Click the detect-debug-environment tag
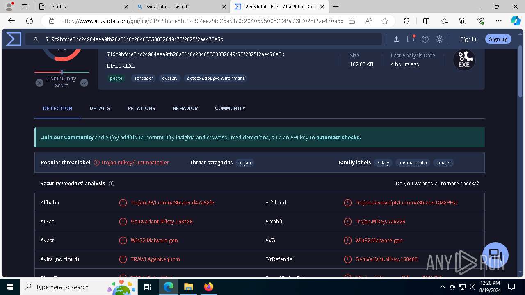Viewport: 525px width, 295px height. click(216, 78)
